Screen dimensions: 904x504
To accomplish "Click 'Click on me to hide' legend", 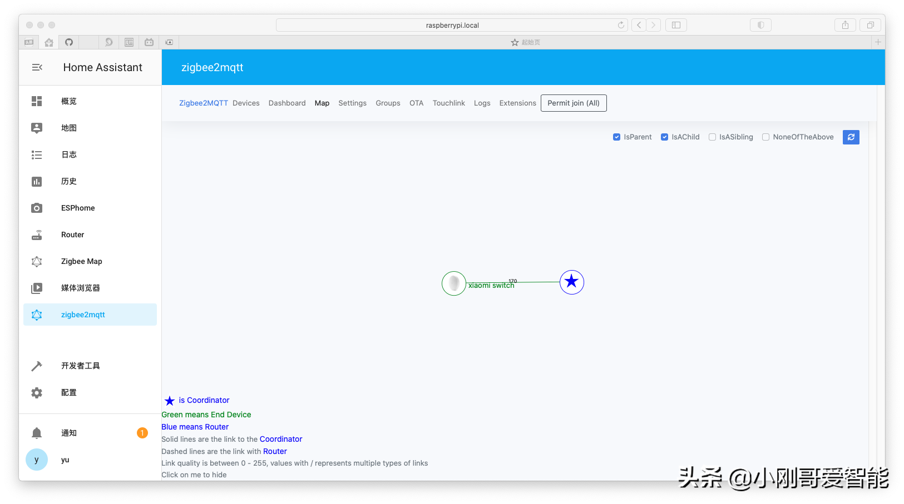I will (x=194, y=475).
